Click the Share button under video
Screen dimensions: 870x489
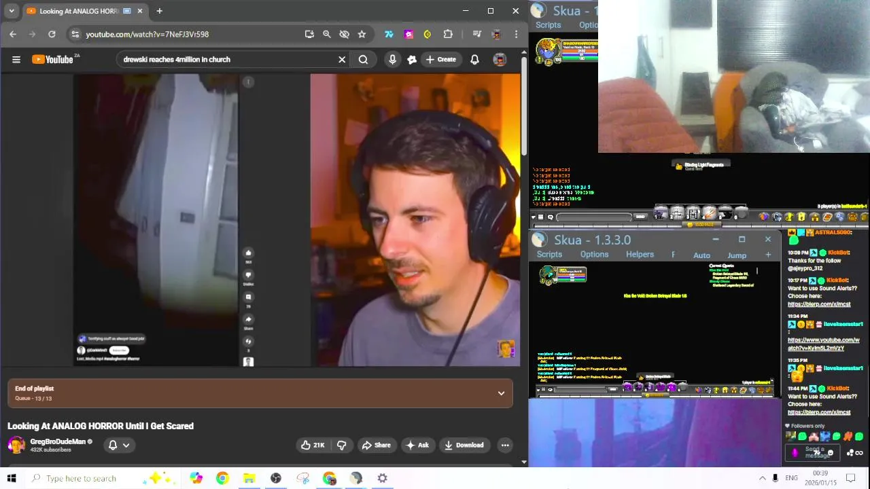coord(376,446)
